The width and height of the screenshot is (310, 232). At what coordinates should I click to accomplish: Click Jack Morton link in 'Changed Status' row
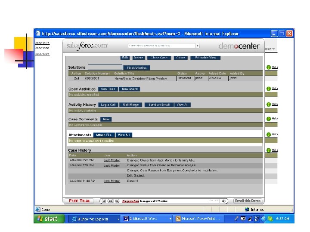(x=112, y=165)
